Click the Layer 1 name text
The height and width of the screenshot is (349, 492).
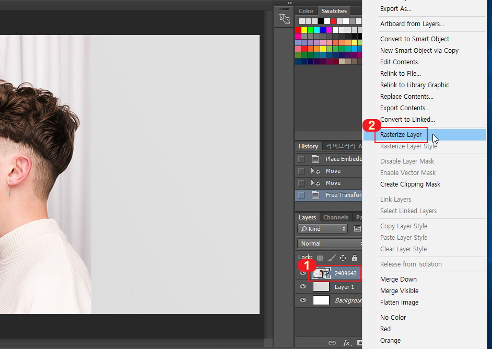pos(344,287)
